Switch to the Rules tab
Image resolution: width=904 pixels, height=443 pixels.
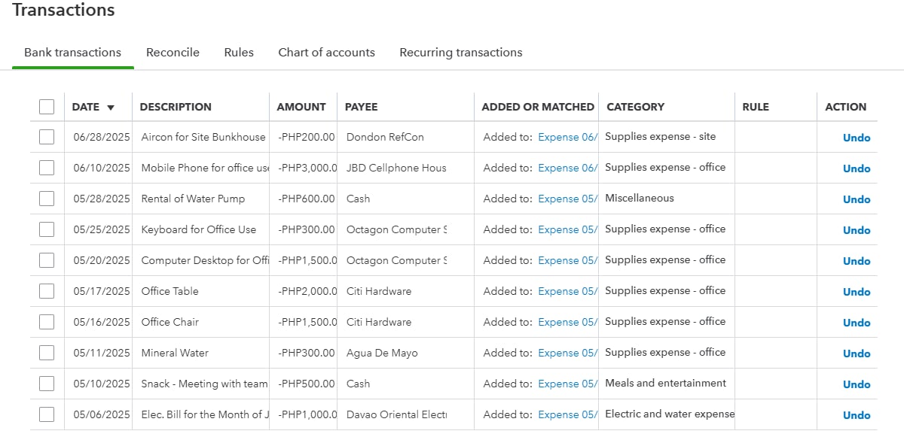coord(239,53)
